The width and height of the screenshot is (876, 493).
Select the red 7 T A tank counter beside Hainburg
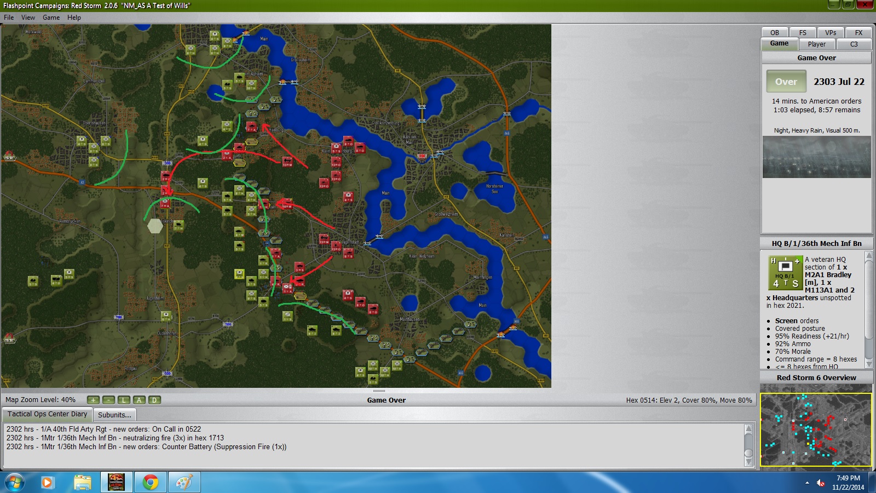pyautogui.click(x=251, y=127)
